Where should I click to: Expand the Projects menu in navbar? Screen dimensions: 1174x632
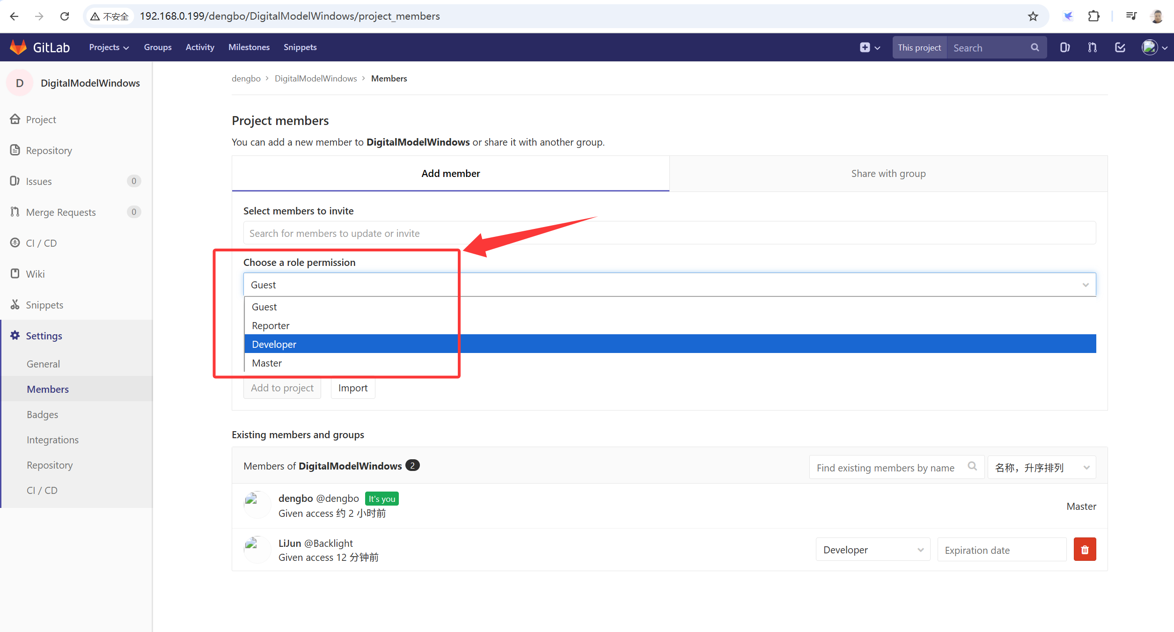click(109, 47)
